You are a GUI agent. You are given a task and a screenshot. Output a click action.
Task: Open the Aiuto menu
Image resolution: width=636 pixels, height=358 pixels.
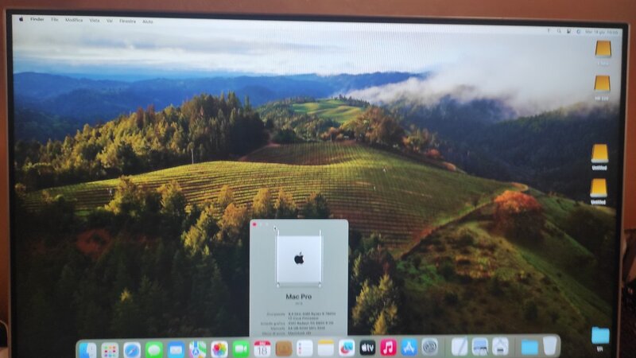coord(148,21)
